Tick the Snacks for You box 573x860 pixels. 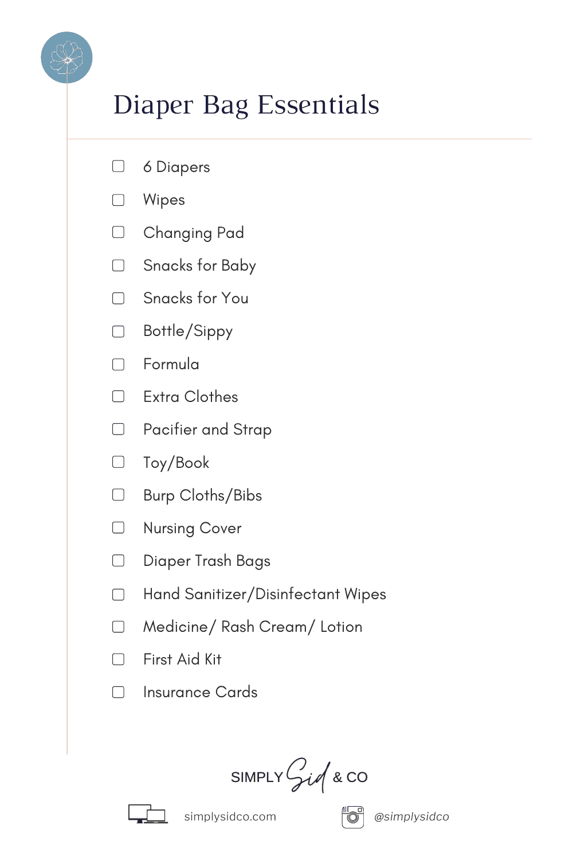pyautogui.click(x=118, y=298)
